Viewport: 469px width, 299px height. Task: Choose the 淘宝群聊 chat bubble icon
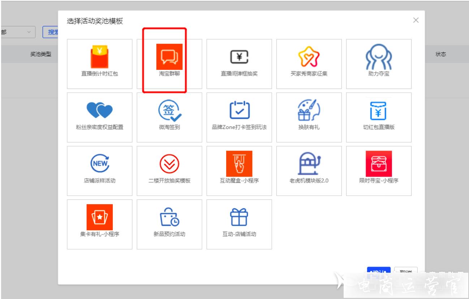point(169,57)
